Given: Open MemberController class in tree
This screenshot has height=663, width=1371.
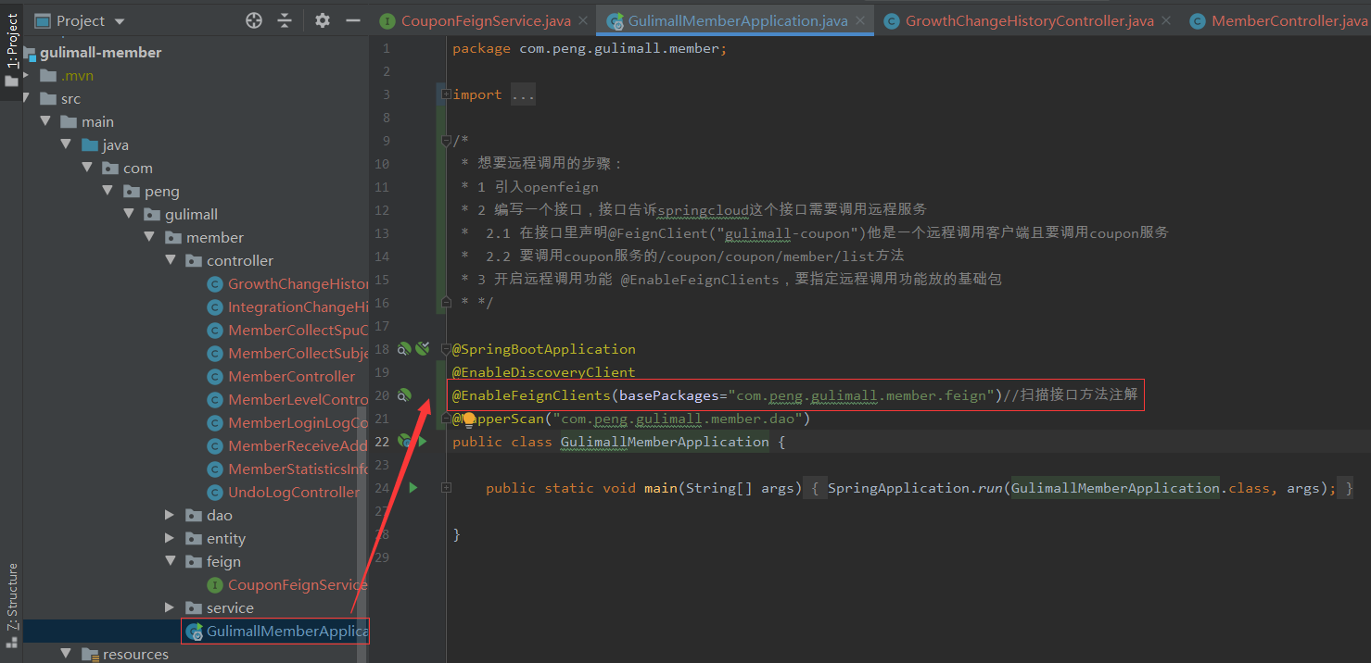Looking at the screenshot, I should pyautogui.click(x=292, y=377).
